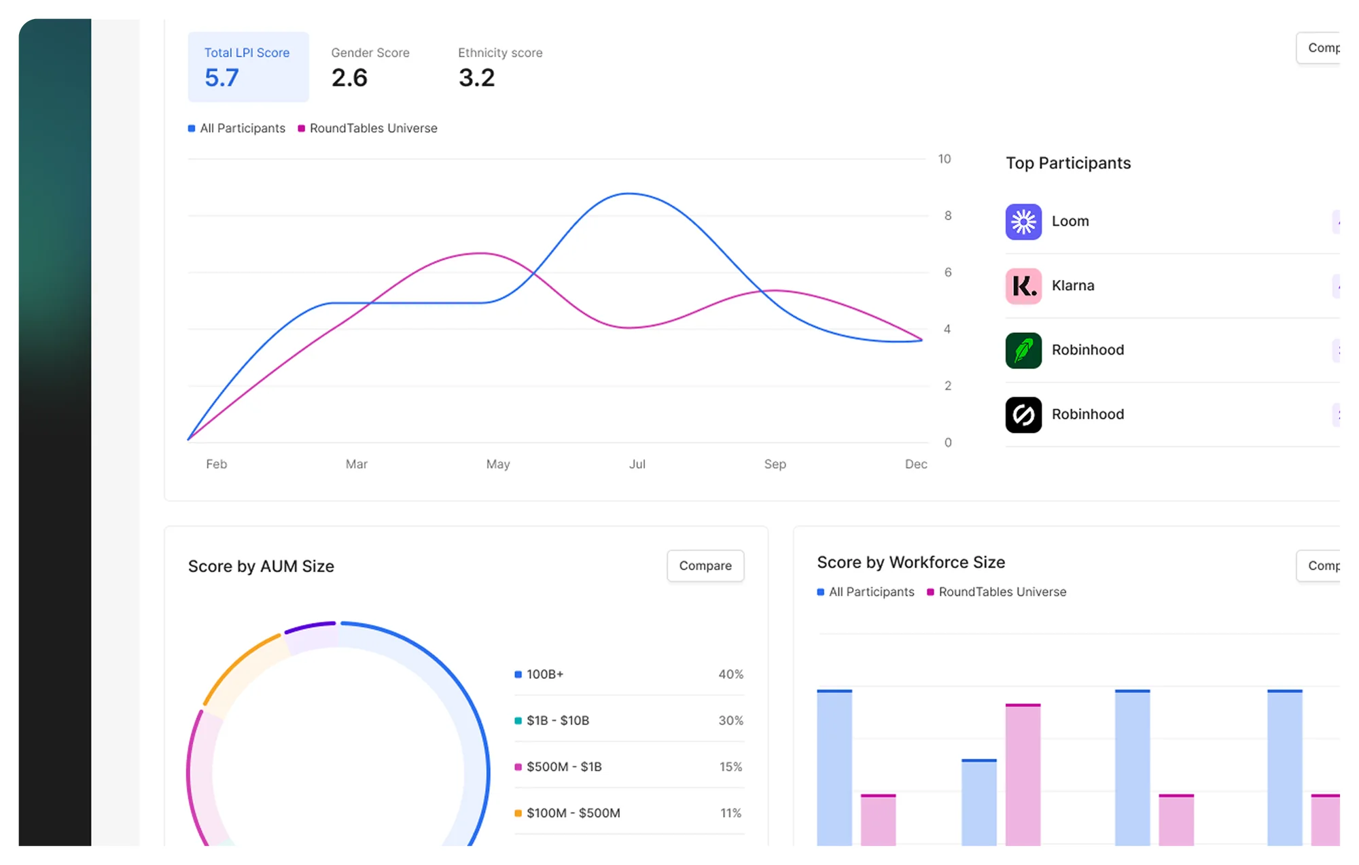
Task: Click the blue 100B+ legend swatch
Action: (x=518, y=675)
